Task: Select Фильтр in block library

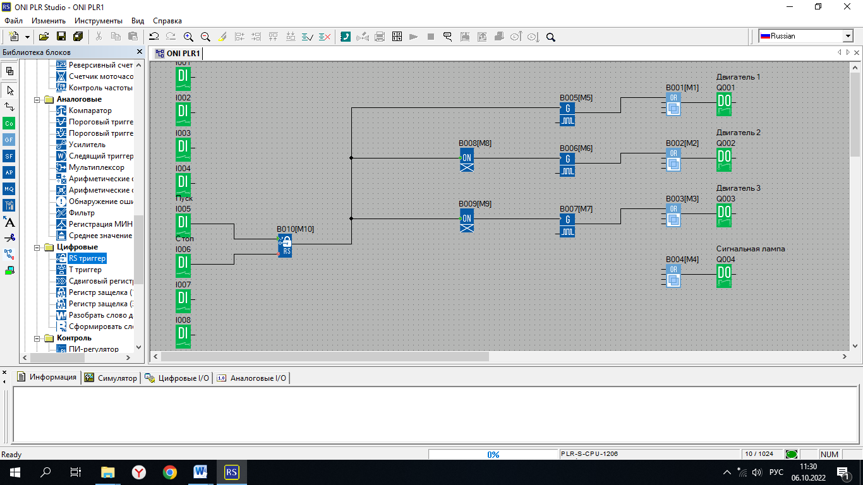Action: [x=81, y=213]
